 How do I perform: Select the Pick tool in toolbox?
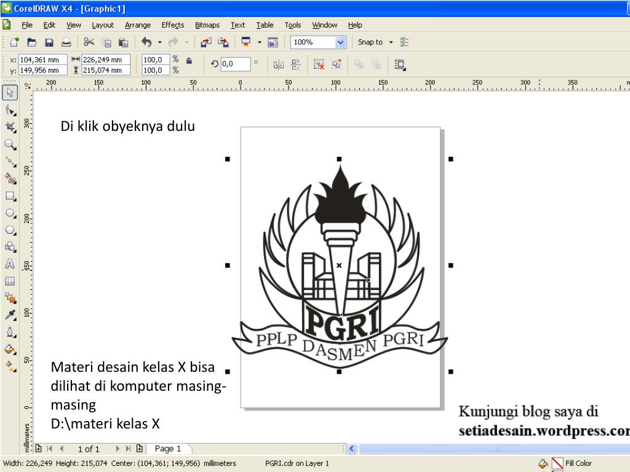click(x=10, y=92)
